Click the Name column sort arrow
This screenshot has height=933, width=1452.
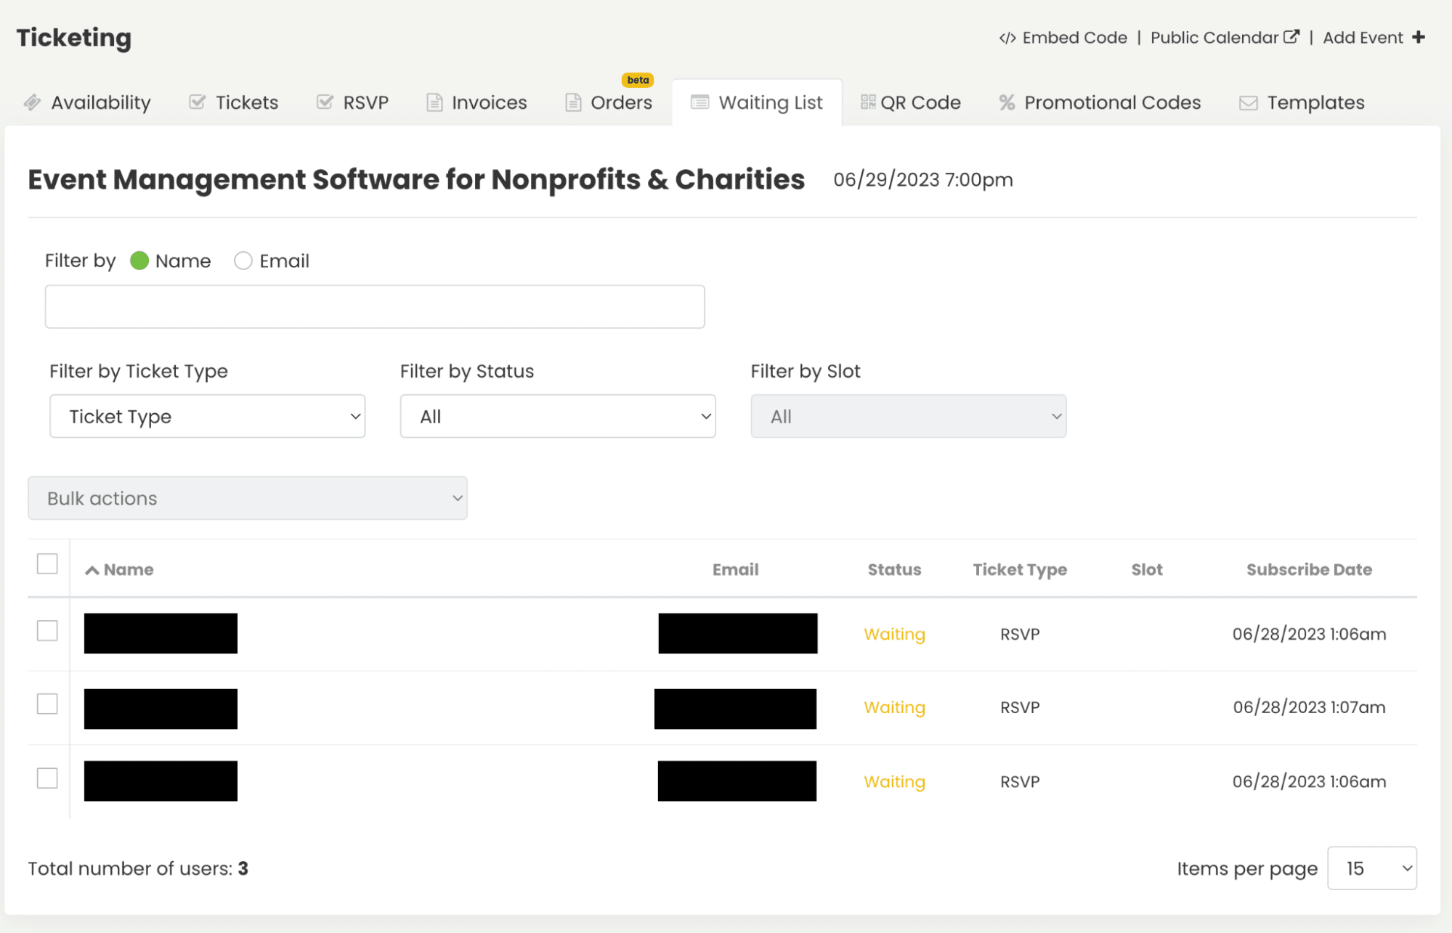[92, 569]
